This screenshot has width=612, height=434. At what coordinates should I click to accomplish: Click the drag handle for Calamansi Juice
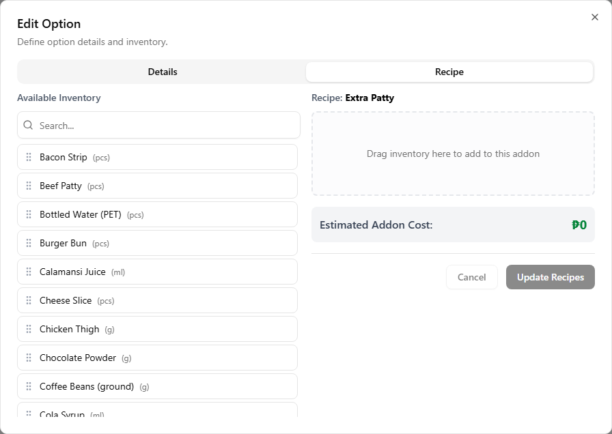point(29,272)
